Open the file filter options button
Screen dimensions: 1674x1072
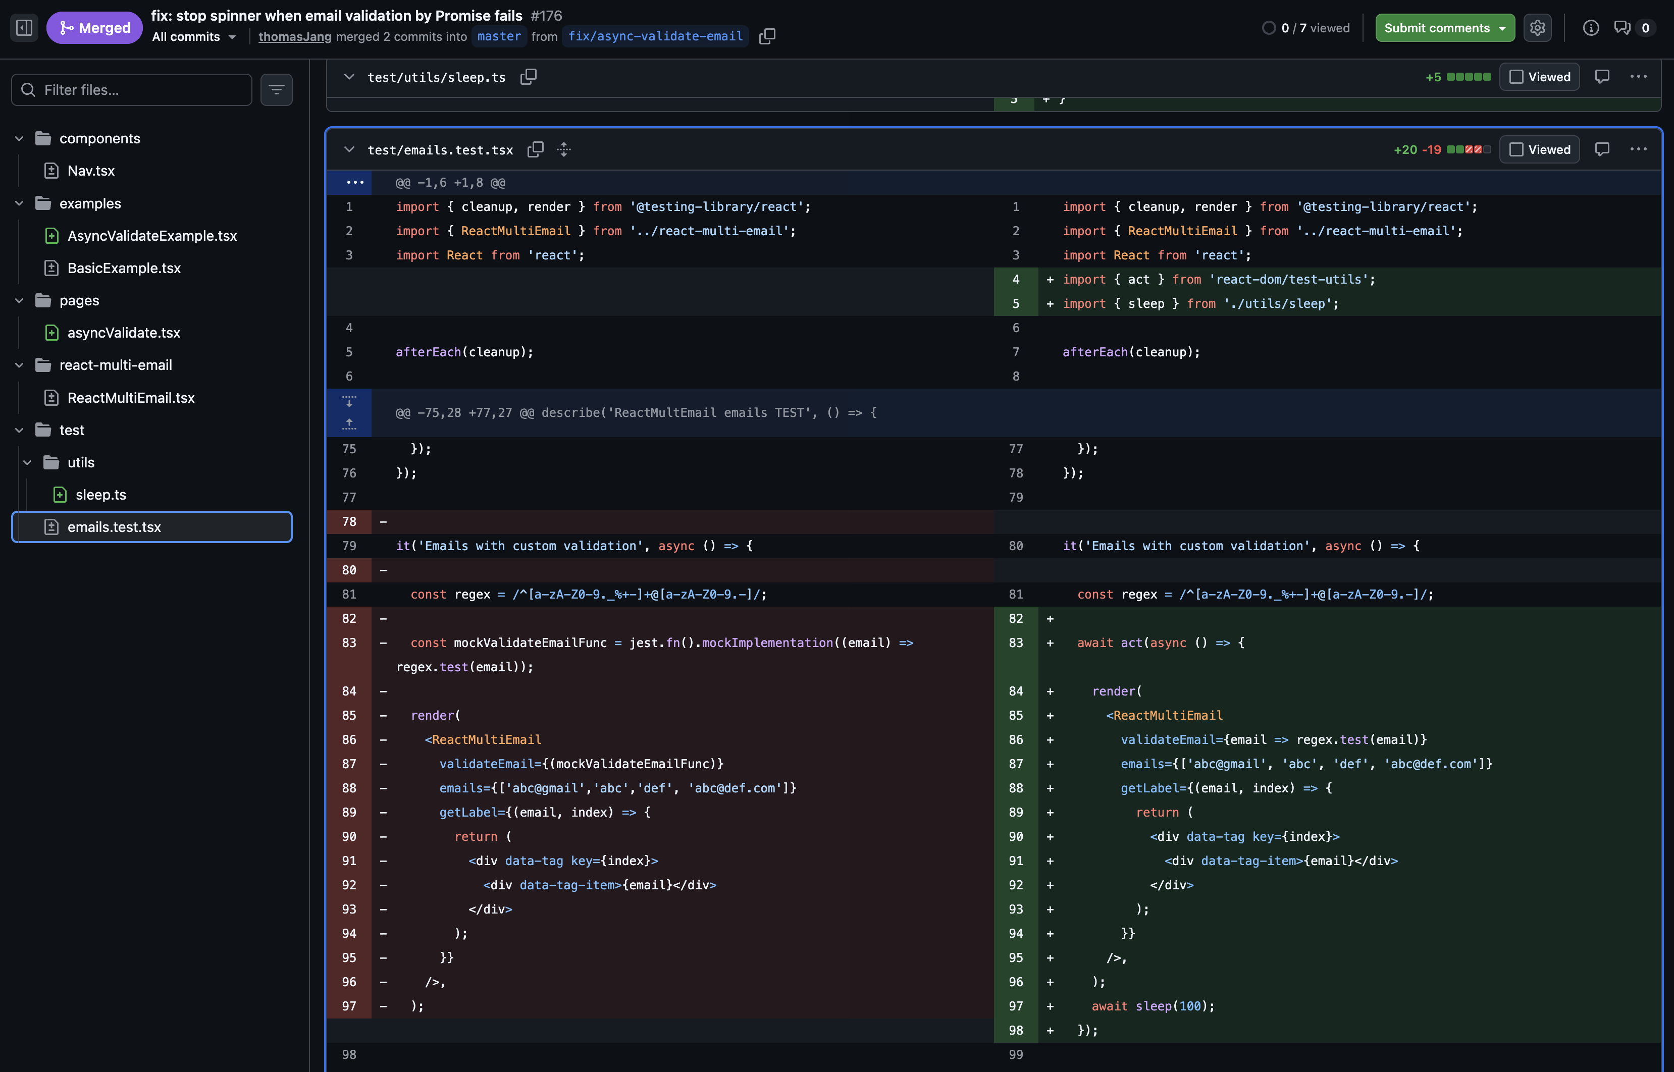(x=276, y=90)
